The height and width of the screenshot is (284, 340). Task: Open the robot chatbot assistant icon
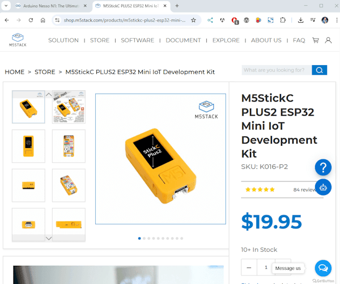pyautogui.click(x=323, y=187)
